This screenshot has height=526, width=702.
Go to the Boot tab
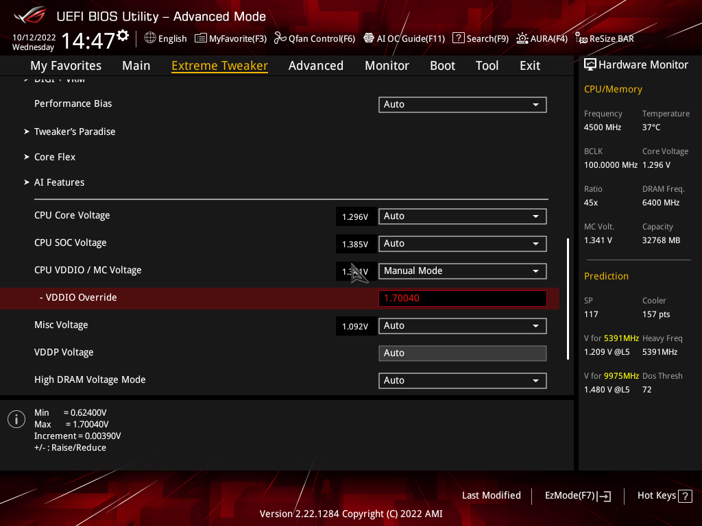442,66
